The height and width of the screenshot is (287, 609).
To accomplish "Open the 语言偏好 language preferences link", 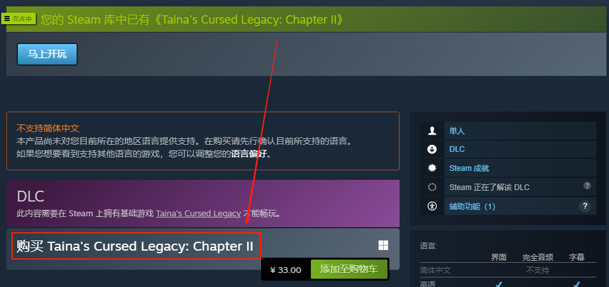I will click(x=250, y=154).
